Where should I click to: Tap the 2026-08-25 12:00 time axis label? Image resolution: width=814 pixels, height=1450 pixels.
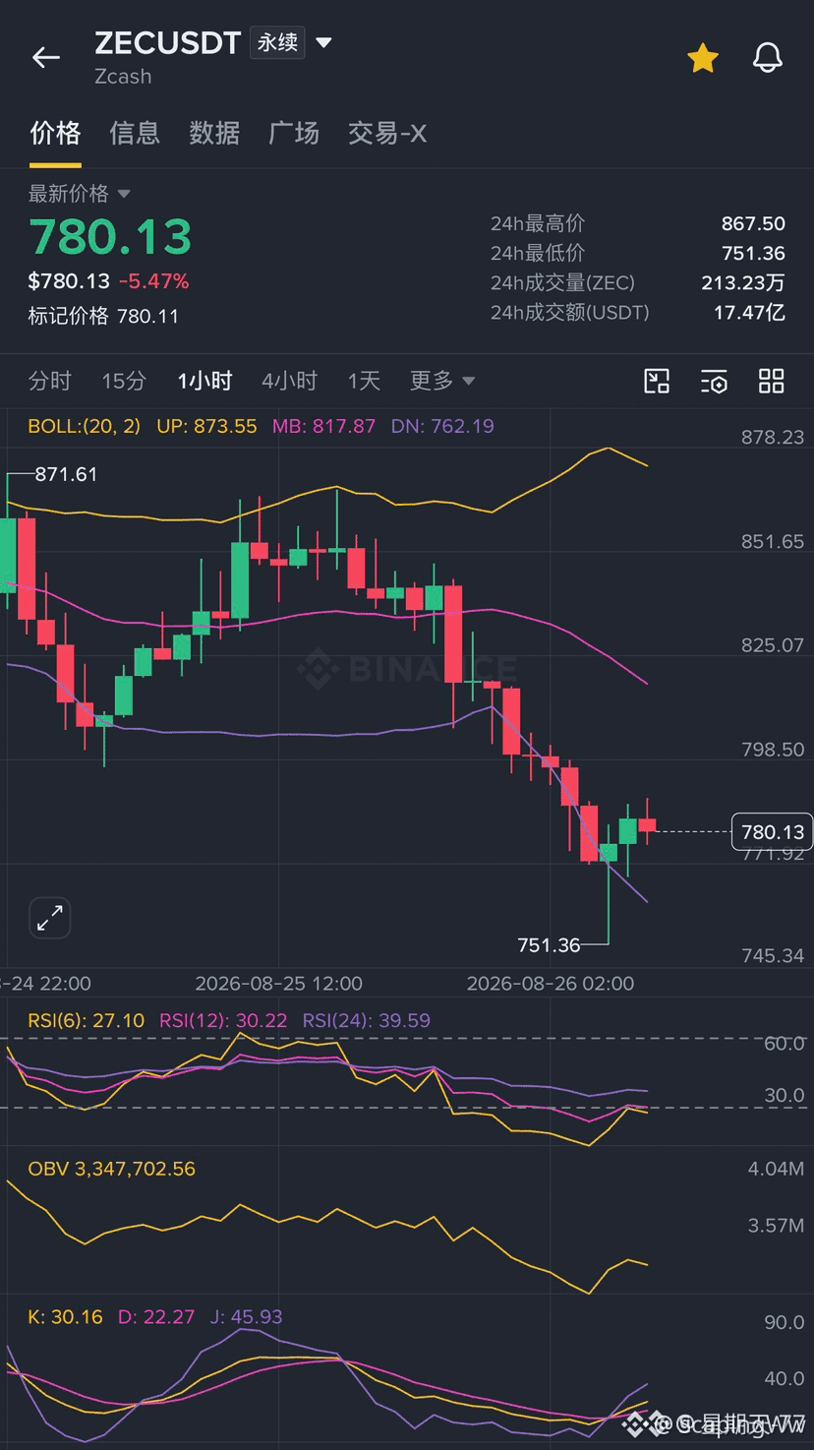[278, 983]
